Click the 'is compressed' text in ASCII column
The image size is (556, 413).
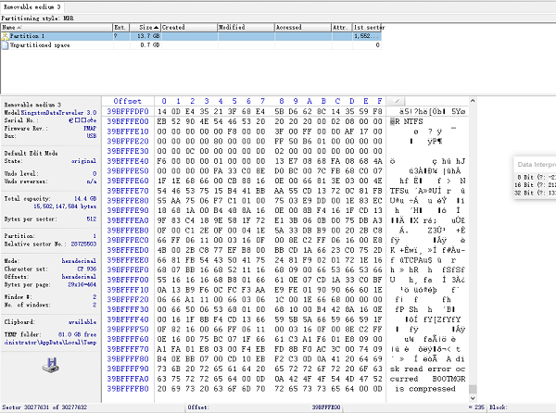(x=425, y=389)
